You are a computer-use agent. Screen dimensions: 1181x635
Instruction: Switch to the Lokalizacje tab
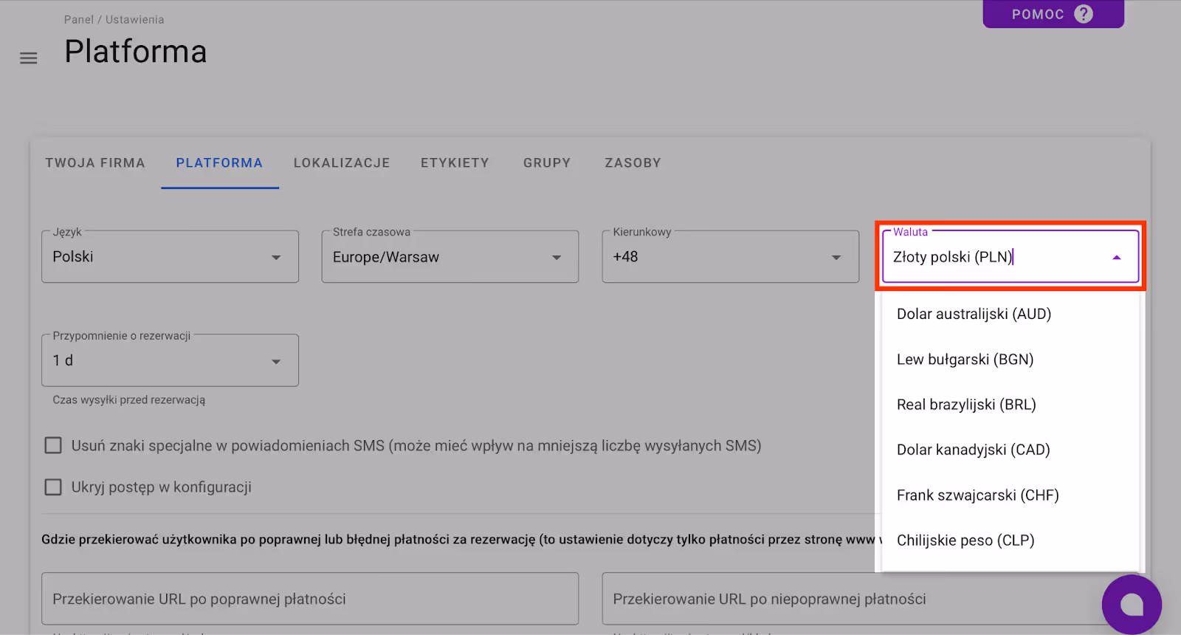(x=342, y=163)
